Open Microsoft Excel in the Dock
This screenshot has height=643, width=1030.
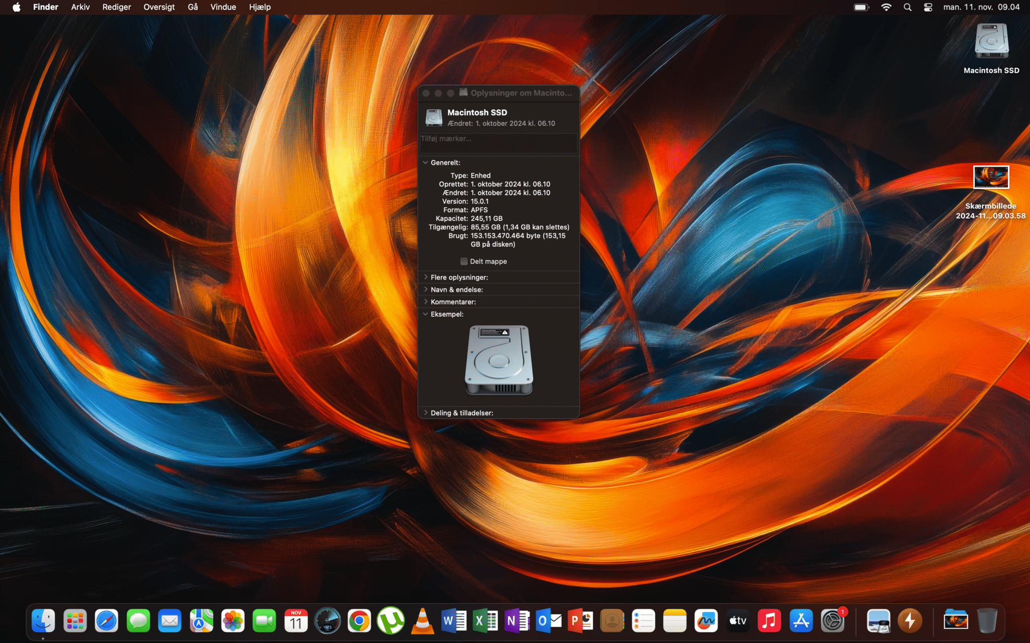pos(486,621)
